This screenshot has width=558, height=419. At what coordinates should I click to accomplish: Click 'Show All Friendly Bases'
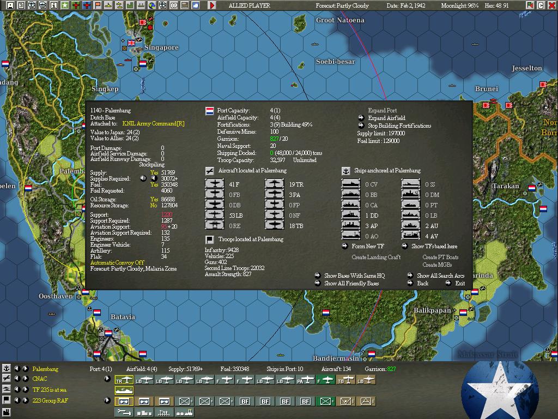coord(351,283)
